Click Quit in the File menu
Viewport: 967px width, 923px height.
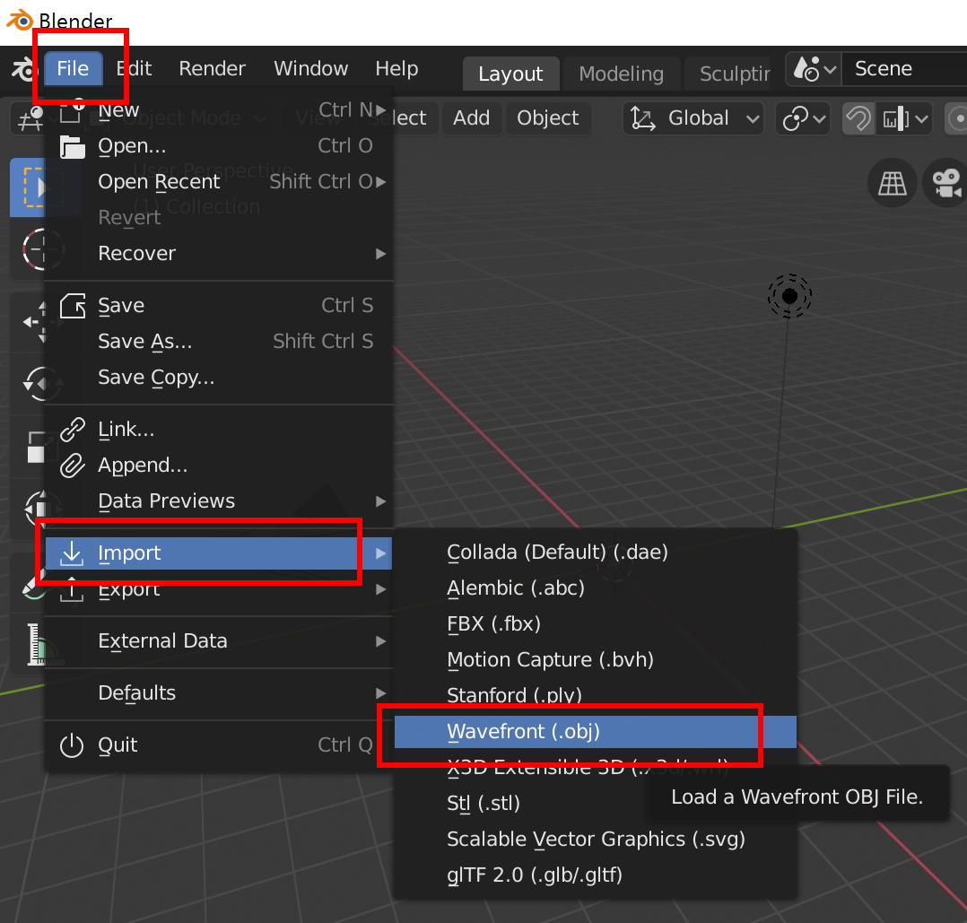point(219,744)
